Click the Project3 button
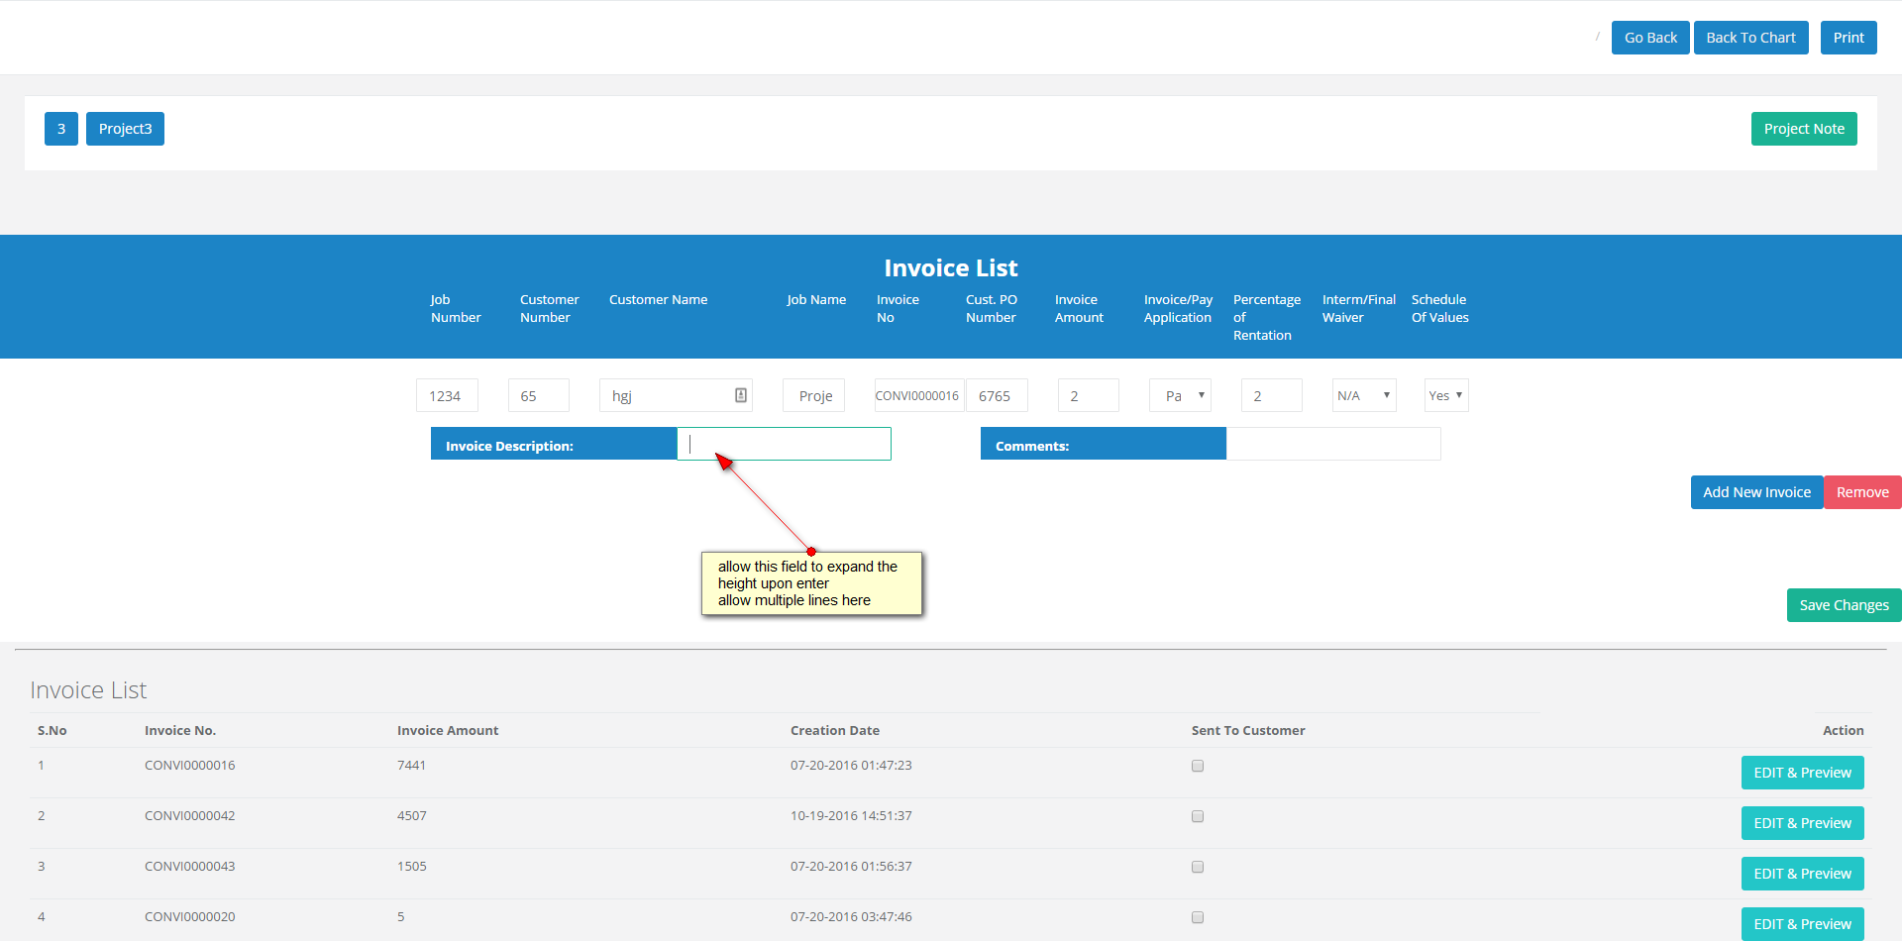This screenshot has width=1902, height=941. point(125,129)
